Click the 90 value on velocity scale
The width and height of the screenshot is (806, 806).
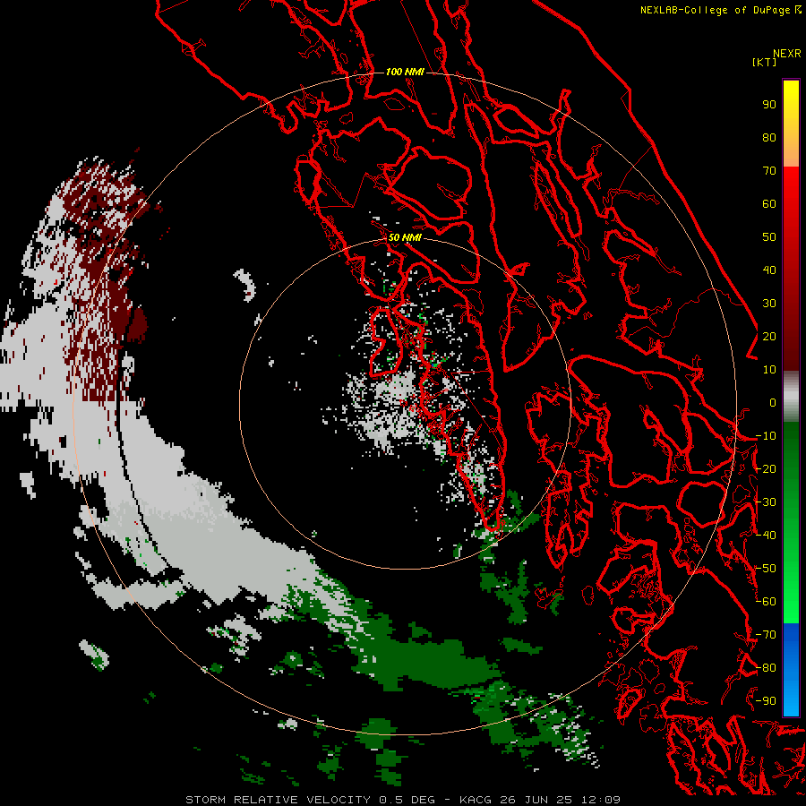(769, 105)
